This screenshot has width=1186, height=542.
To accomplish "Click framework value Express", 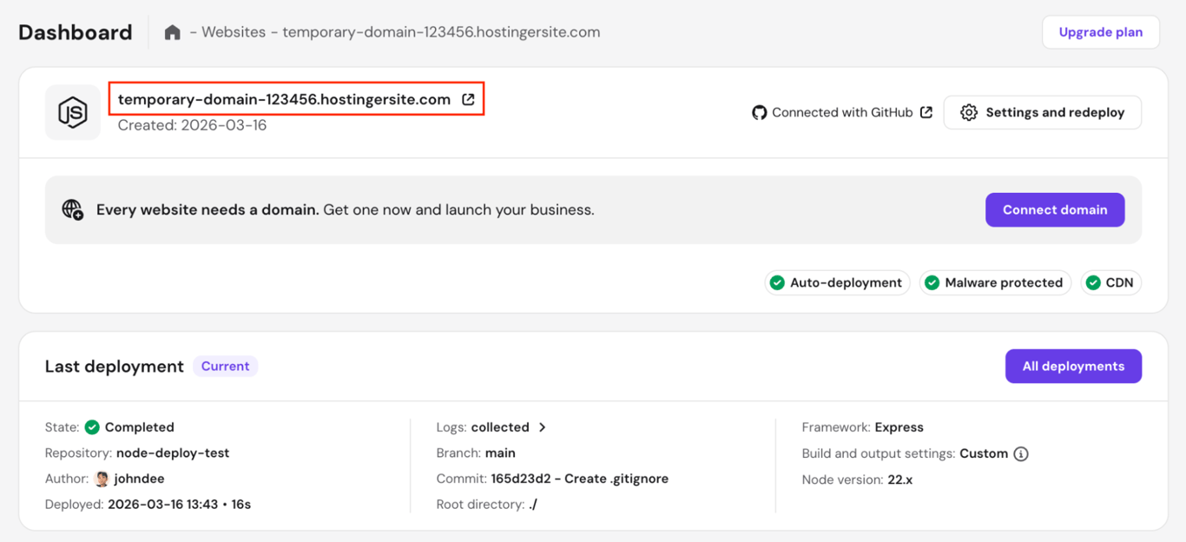I will [899, 427].
